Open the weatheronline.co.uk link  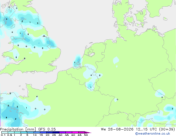pos(152,134)
